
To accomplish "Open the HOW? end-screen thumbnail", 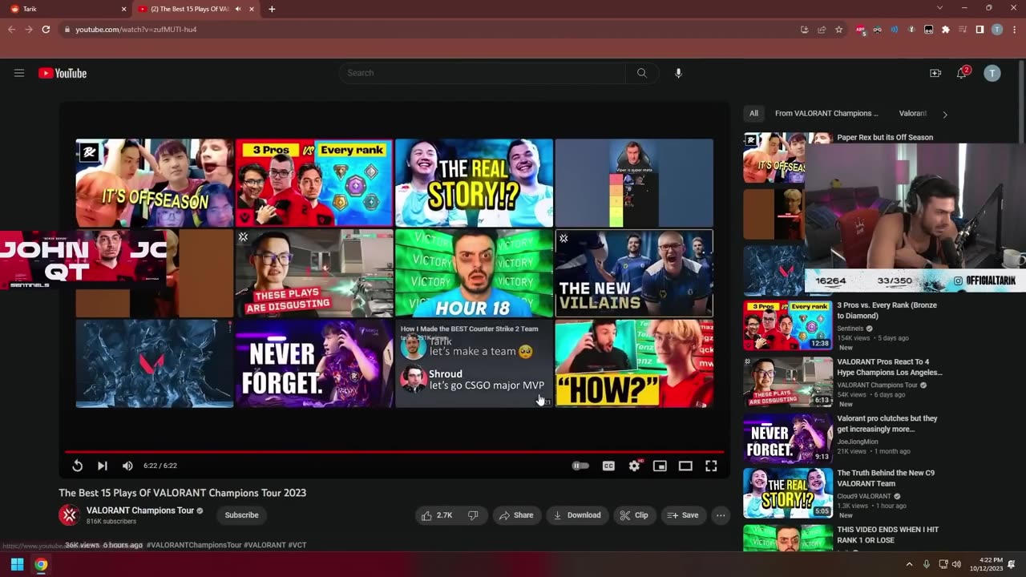I will pos(634,364).
